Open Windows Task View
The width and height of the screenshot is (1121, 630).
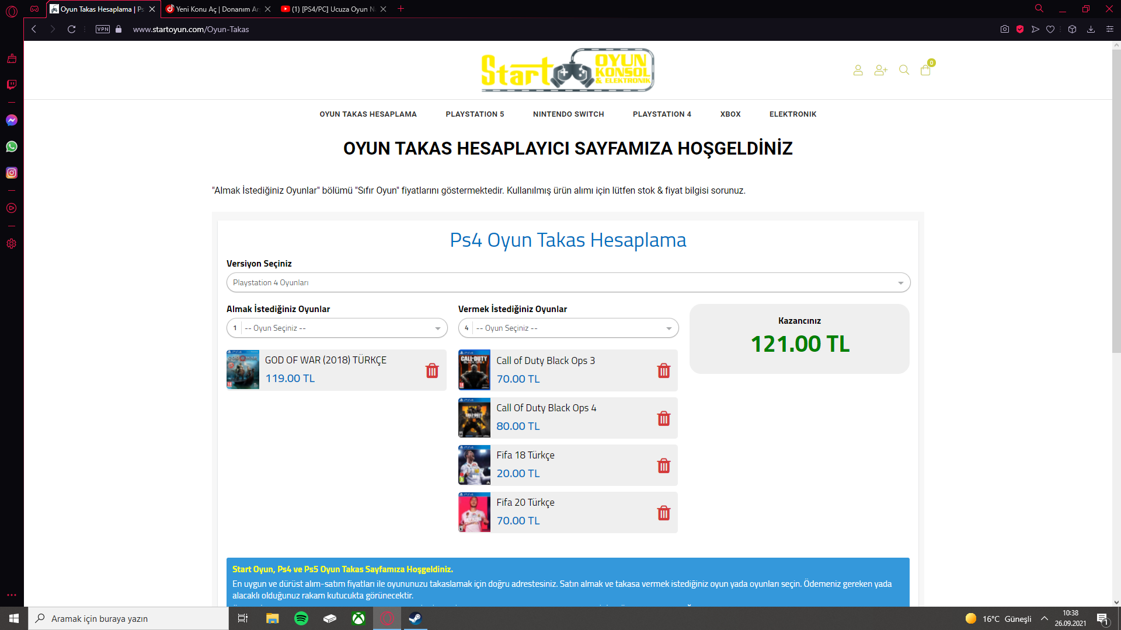point(243,618)
